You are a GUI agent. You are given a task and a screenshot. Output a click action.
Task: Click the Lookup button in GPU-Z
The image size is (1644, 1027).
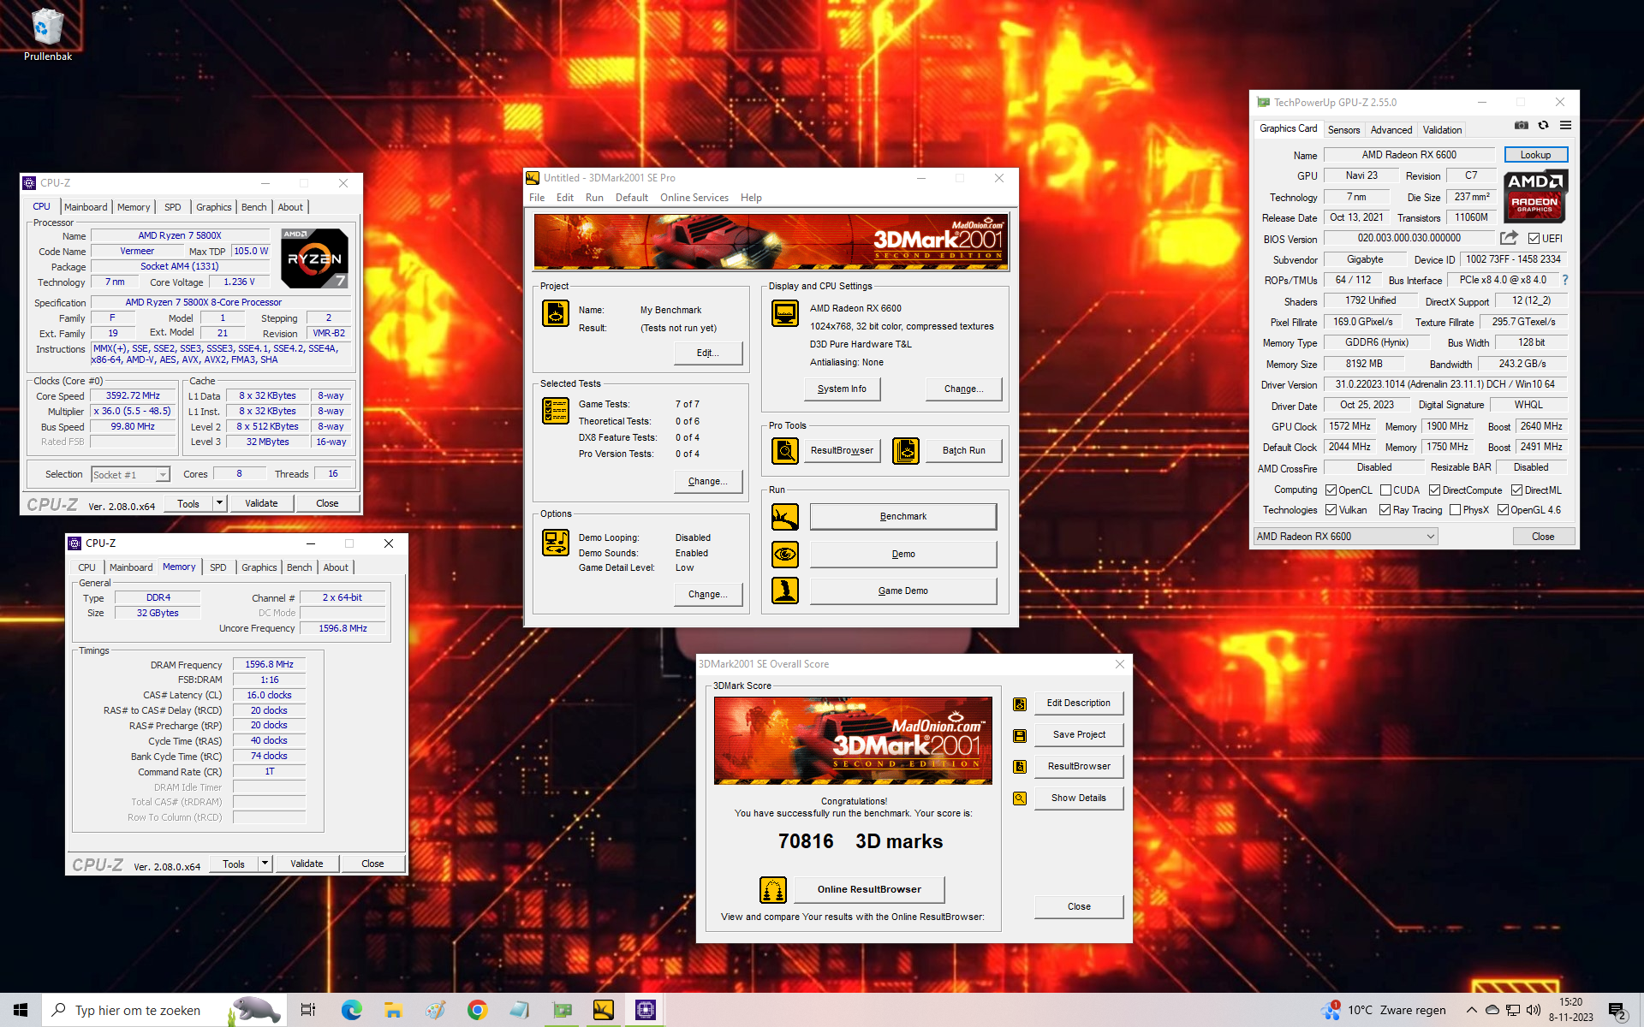[x=1535, y=155]
